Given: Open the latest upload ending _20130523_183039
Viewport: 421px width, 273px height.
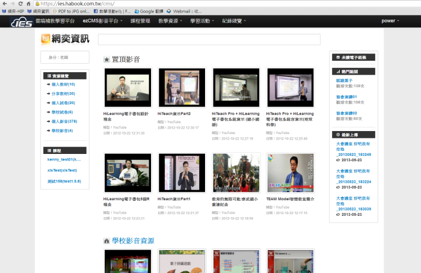Looking at the screenshot, I should click(x=354, y=204).
